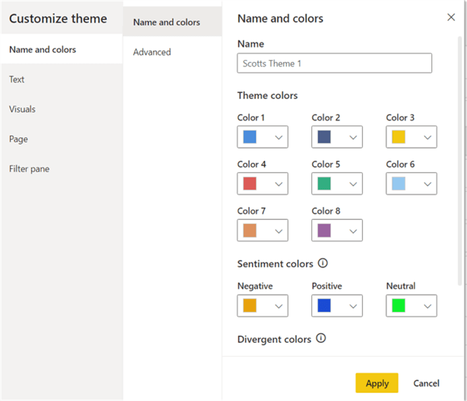Expand the Color 2 dropdown arrow

tap(353, 137)
